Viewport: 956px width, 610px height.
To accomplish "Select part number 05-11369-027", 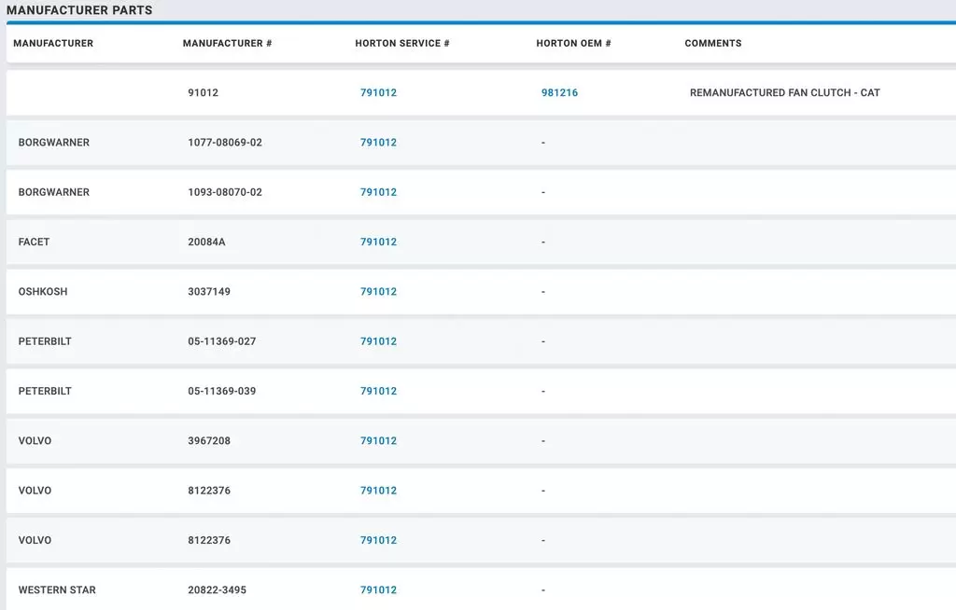I will pos(222,341).
